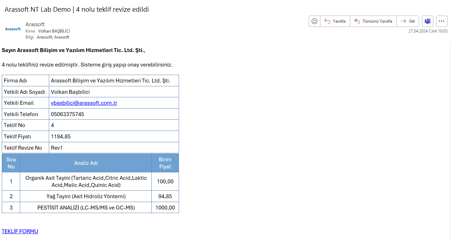Click the Sıra No column header
The width and height of the screenshot is (451, 241).
click(x=11, y=163)
